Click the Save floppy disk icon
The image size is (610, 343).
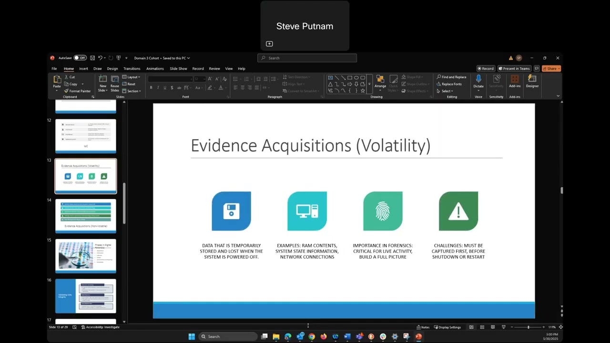(92, 58)
